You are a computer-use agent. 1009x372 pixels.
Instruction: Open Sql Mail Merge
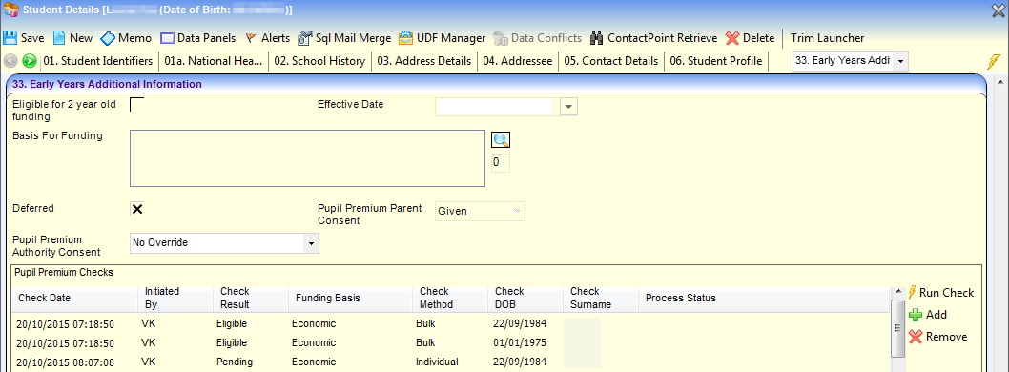click(344, 38)
